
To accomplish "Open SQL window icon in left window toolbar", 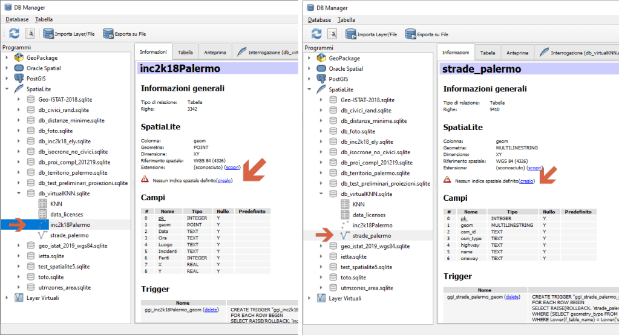I will click(x=30, y=34).
